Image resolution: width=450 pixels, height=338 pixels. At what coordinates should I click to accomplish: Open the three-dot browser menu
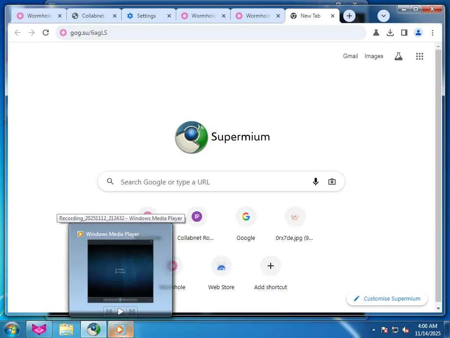pyautogui.click(x=432, y=33)
